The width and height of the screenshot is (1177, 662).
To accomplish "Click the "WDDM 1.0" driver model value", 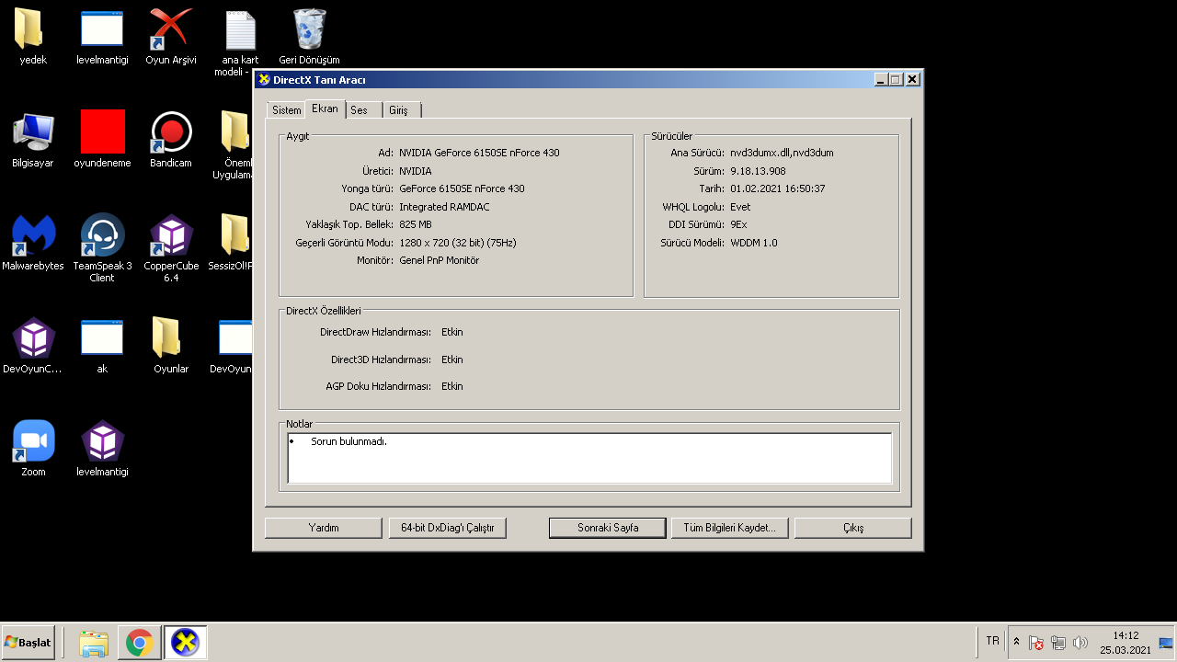I will (753, 243).
